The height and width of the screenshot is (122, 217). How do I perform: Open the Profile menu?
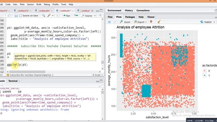pos(55,4)
